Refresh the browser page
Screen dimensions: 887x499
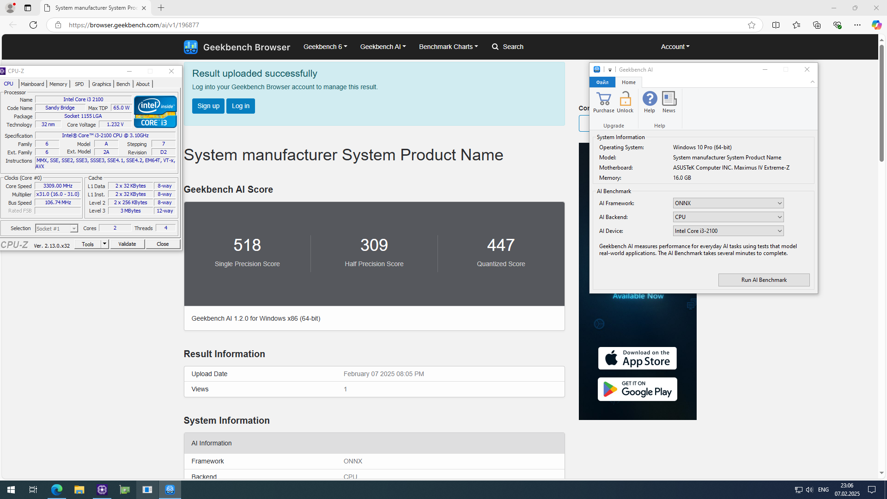pos(33,25)
